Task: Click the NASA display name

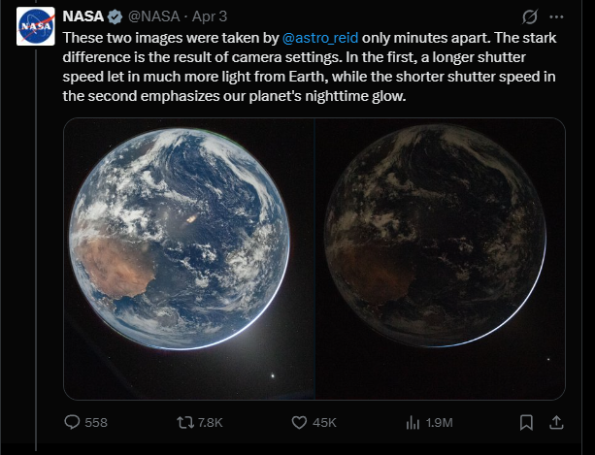Action: pos(83,17)
